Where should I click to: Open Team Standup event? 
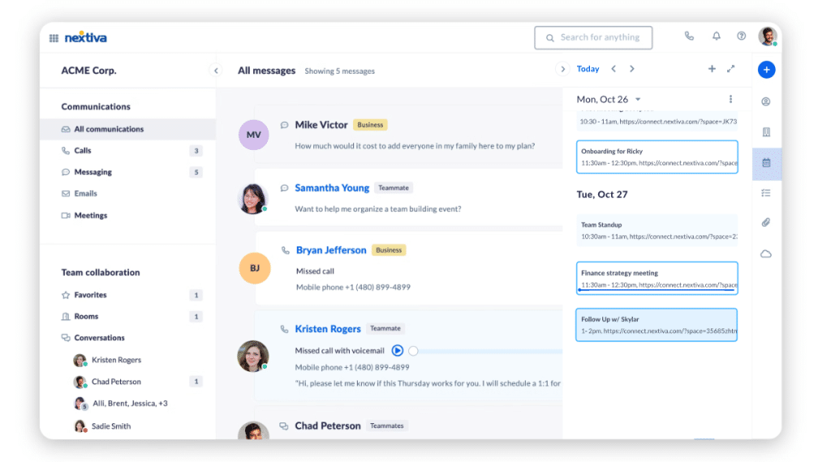[657, 230]
